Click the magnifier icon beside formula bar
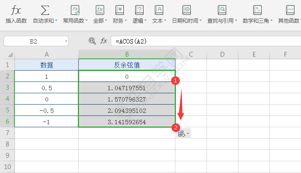Viewport: 301px width, 173px height. point(92,41)
